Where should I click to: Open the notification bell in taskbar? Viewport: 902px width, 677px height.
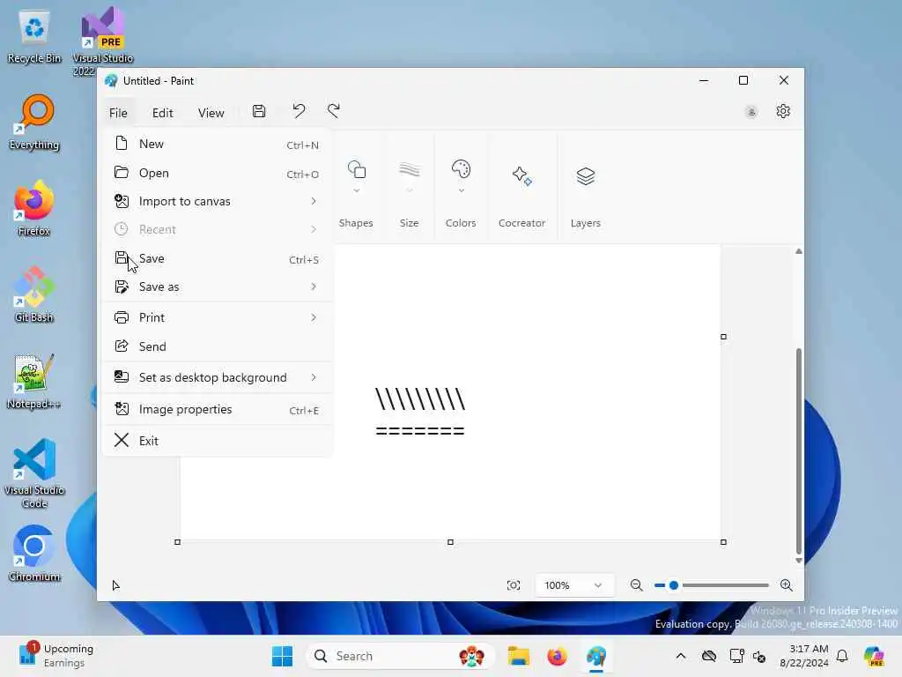[842, 656]
